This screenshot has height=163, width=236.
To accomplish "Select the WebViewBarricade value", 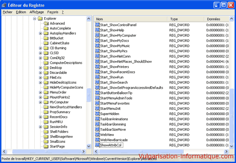I will pos(114,140).
